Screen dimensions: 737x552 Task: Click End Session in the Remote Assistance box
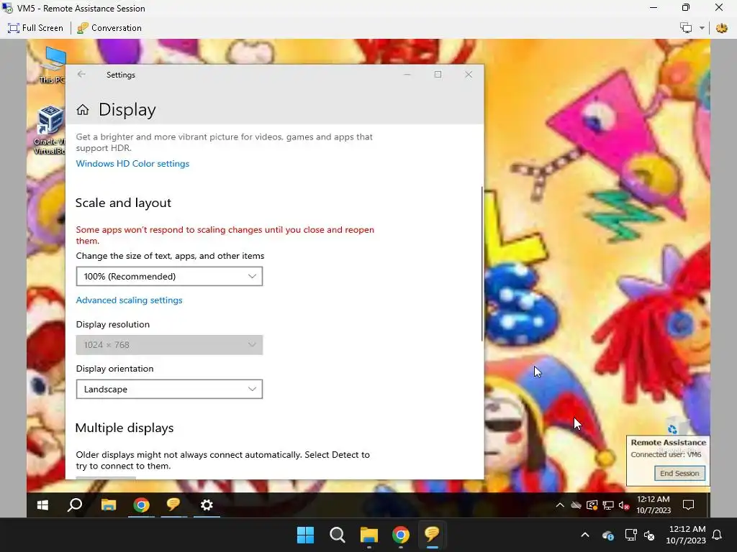679,473
